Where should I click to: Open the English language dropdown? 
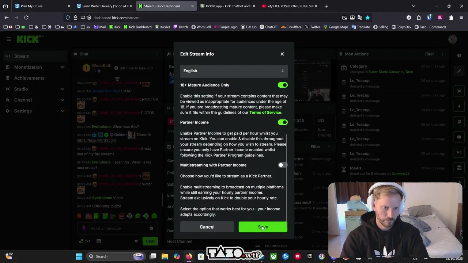tap(234, 71)
